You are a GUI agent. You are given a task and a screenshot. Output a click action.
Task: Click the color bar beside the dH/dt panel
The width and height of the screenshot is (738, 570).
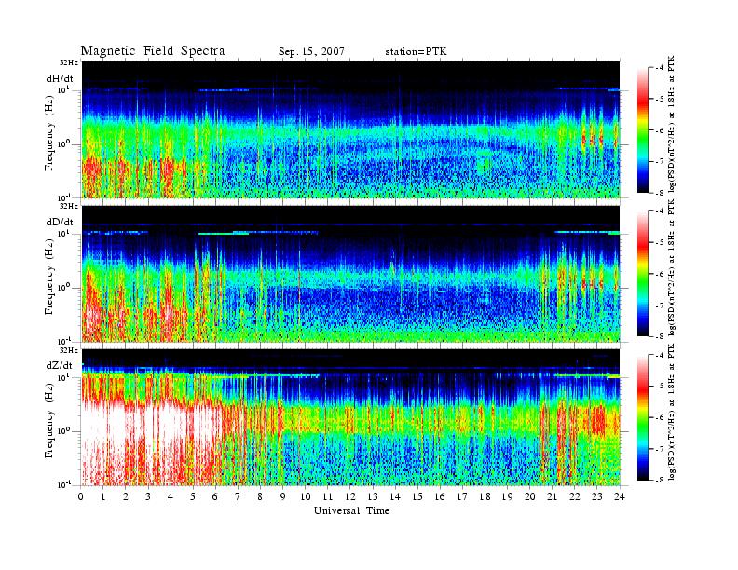click(x=643, y=130)
